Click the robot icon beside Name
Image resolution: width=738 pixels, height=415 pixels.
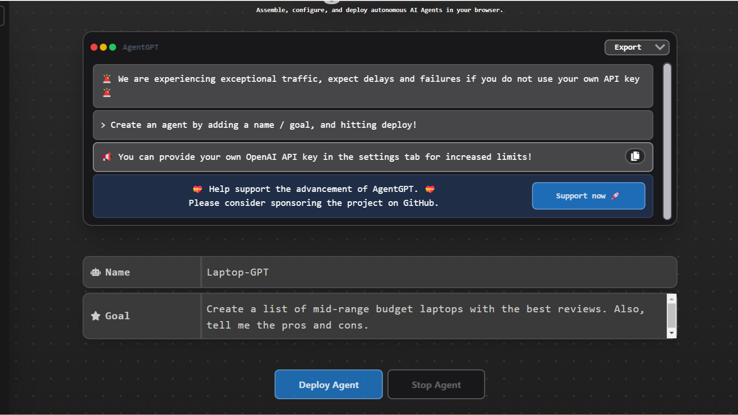point(96,272)
